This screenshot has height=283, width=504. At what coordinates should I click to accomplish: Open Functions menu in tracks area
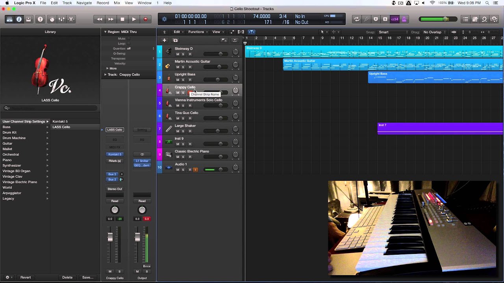click(198, 32)
